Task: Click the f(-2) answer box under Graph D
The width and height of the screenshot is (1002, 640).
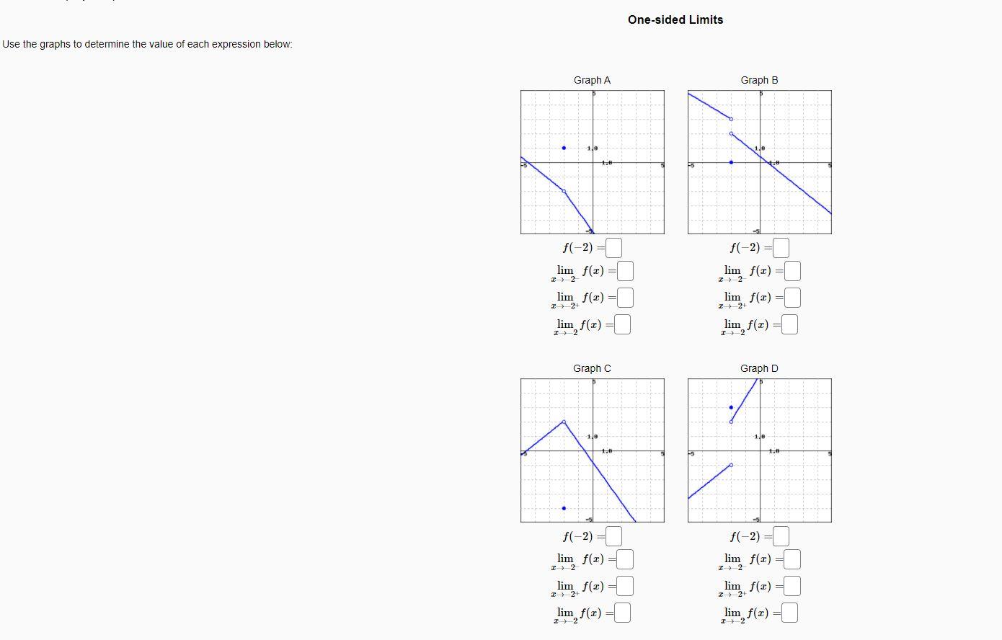Action: (779, 535)
